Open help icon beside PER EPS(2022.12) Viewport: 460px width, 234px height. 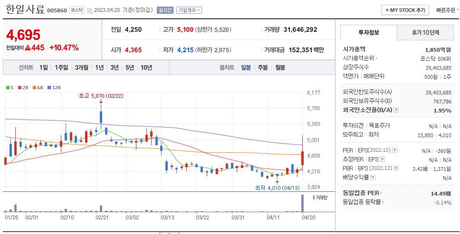click(x=394, y=150)
